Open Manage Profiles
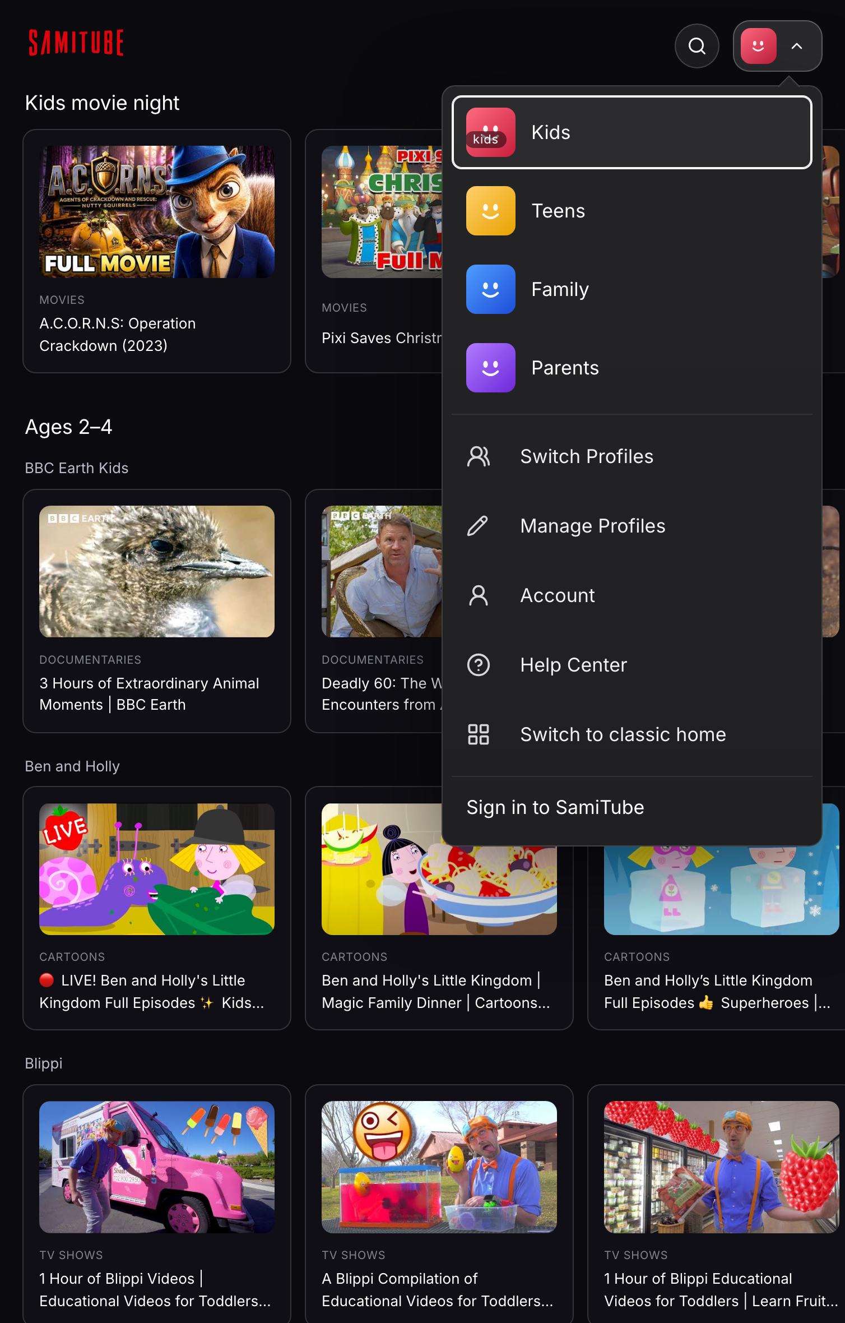Screen dimensions: 845x1323 632,526
